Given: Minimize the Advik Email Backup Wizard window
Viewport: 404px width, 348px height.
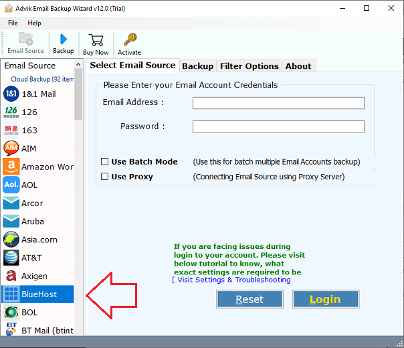Looking at the screenshot, I should point(342,8).
